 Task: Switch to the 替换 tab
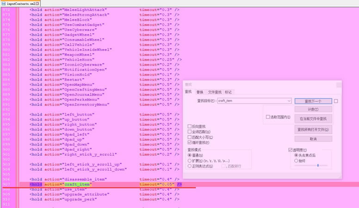pyautogui.click(x=200, y=92)
